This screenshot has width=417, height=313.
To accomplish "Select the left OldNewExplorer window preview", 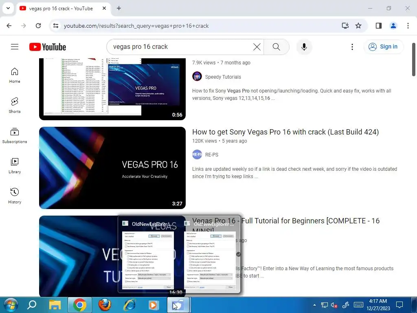I will click(x=148, y=255).
